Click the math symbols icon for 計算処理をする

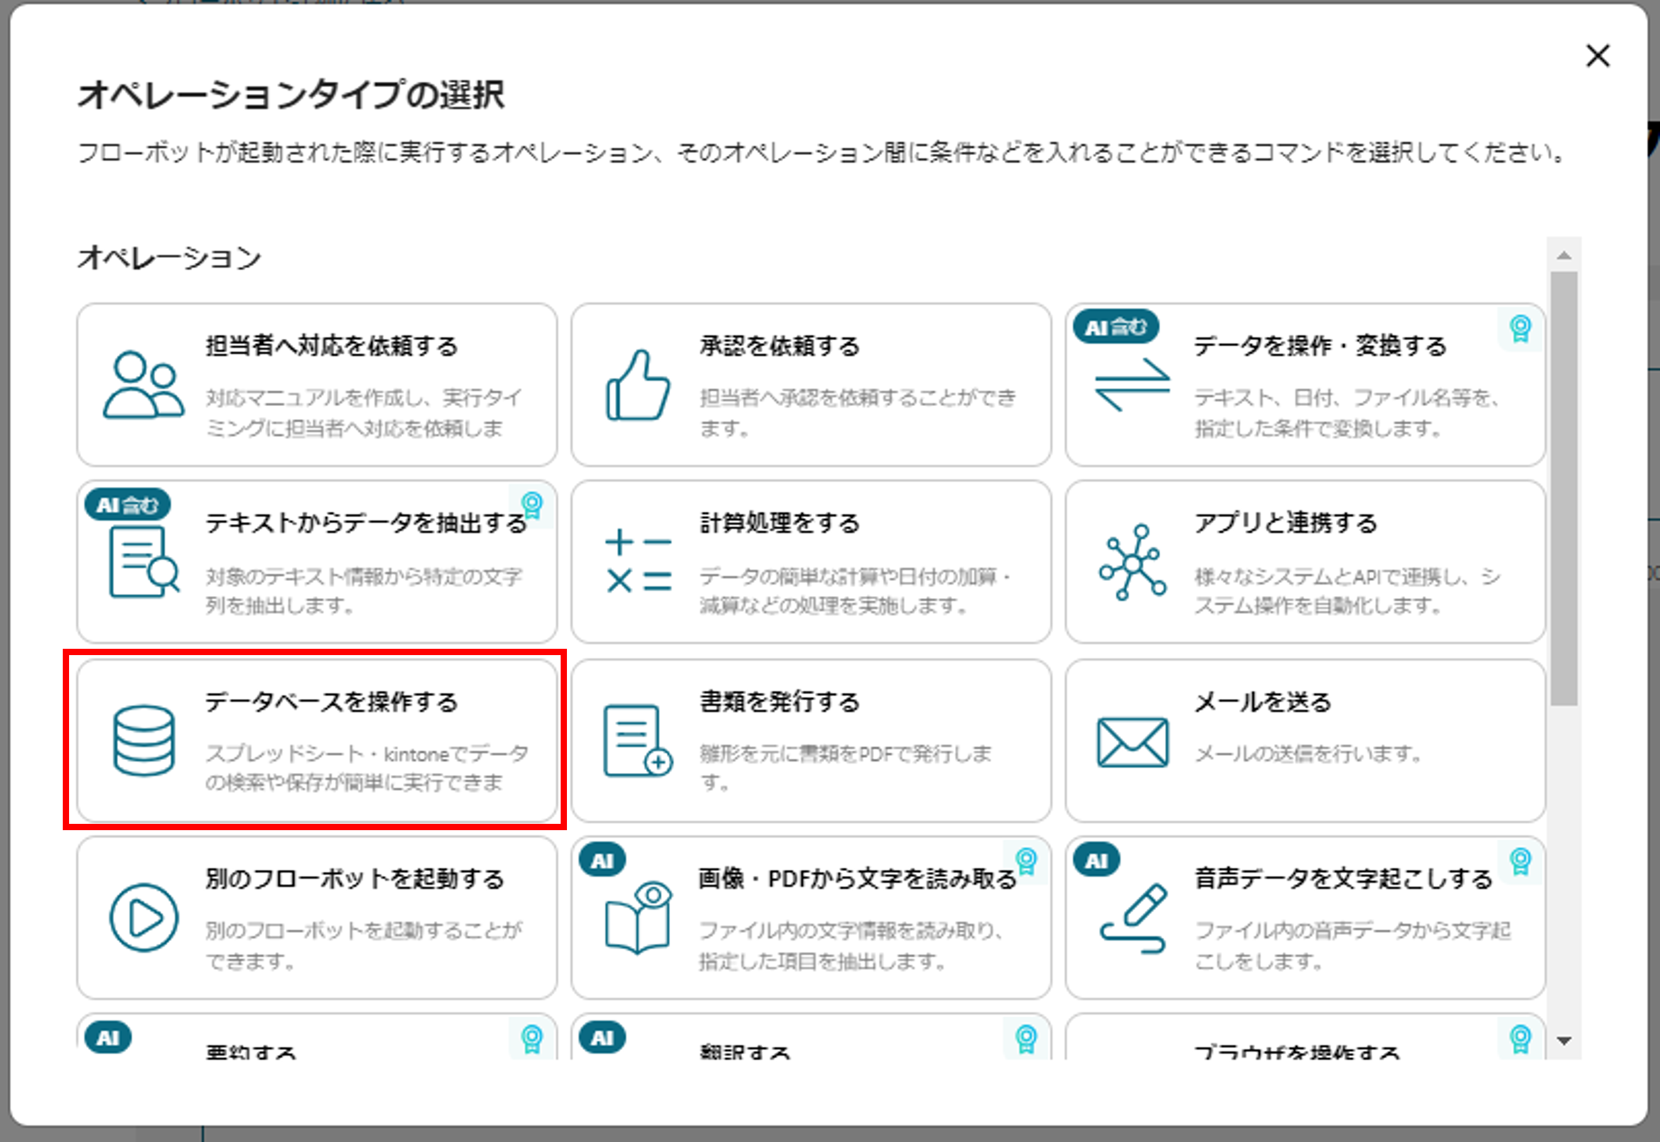(x=638, y=562)
